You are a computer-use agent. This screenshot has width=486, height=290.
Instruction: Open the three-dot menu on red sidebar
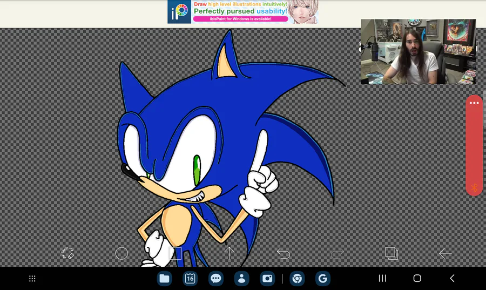474,103
